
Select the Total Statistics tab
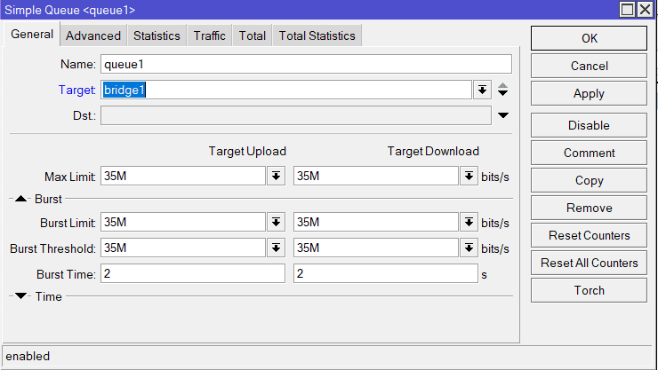(317, 35)
